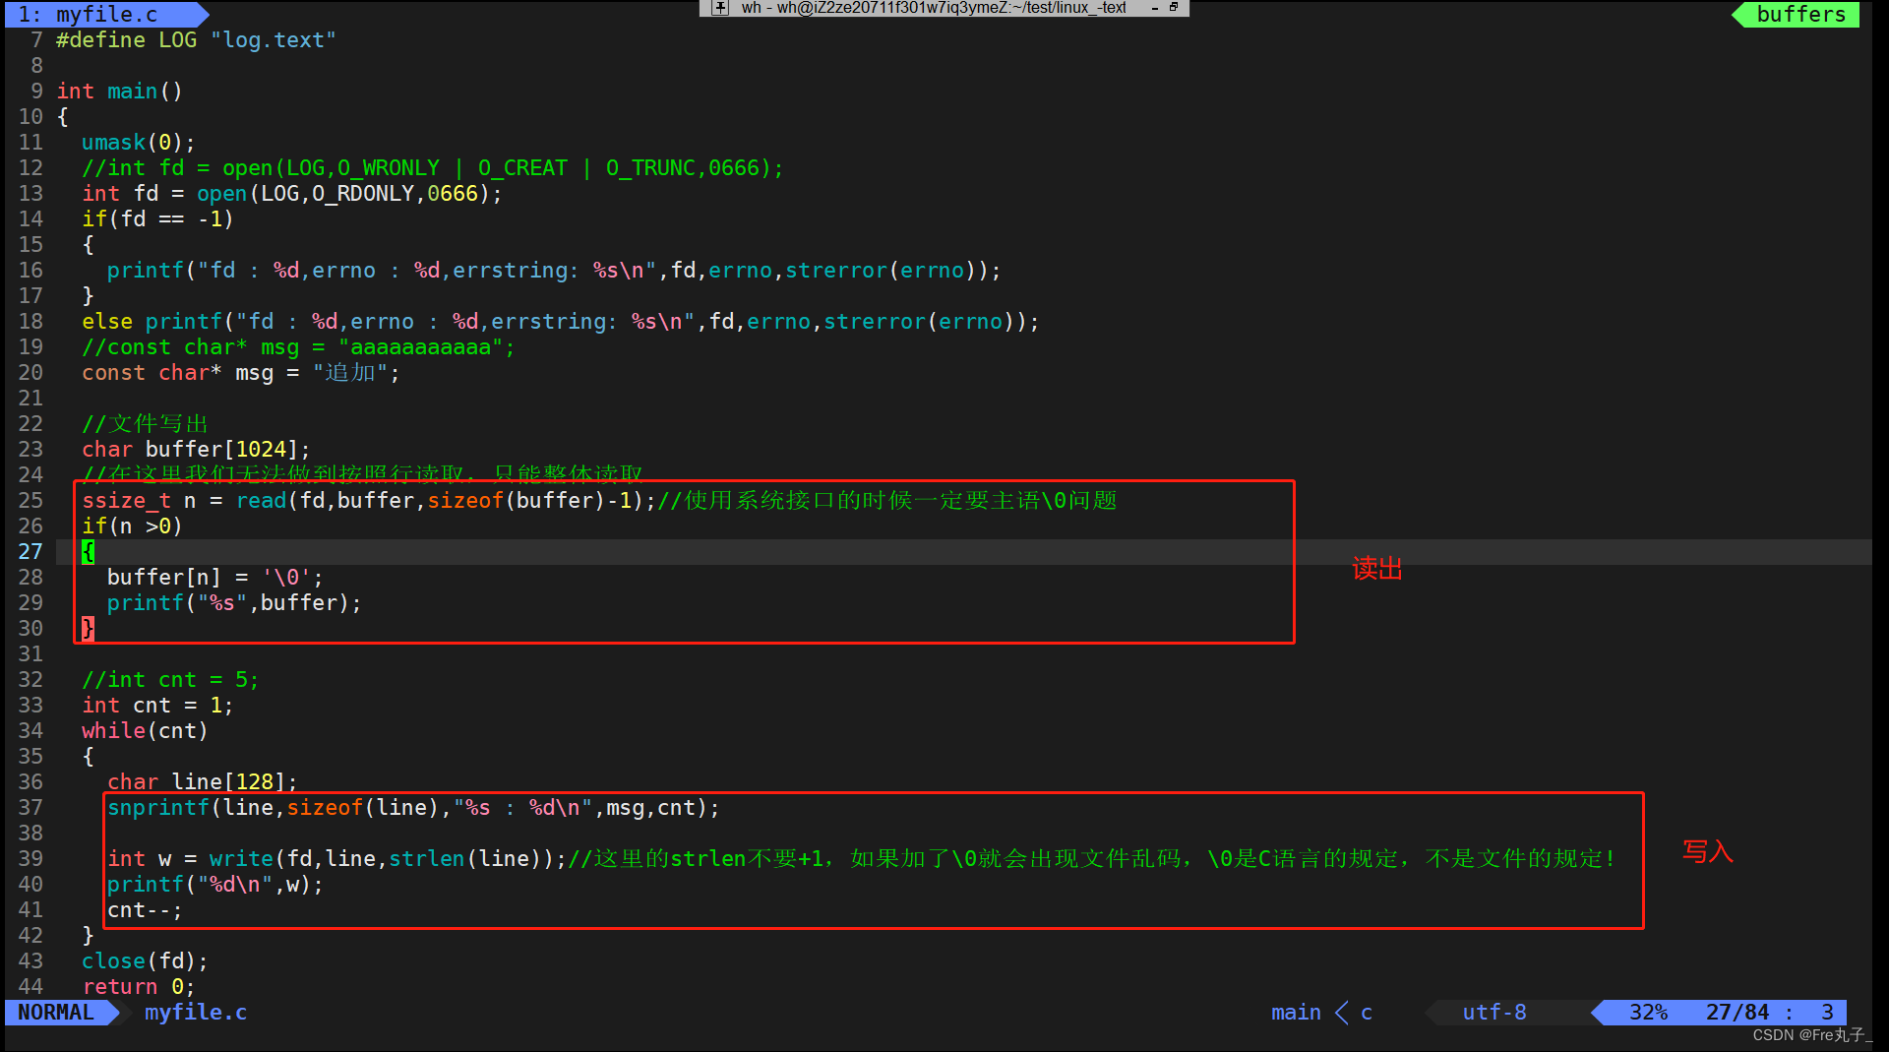This screenshot has width=1889, height=1052.
Task: Click the red-highlighted closing brace on line 30
Action: [88, 629]
